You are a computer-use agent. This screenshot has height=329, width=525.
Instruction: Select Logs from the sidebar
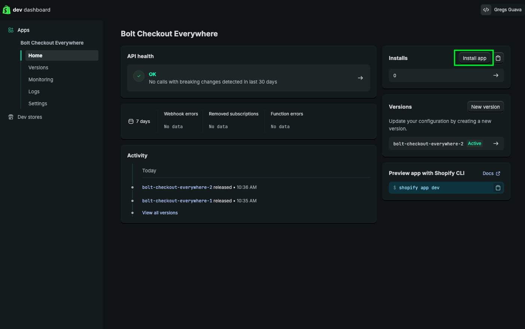click(34, 91)
